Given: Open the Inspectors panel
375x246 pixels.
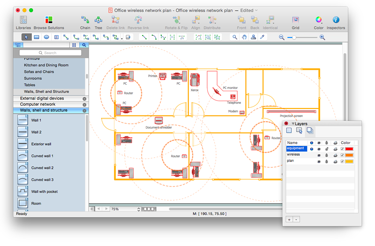Looking at the screenshot, I should click(x=336, y=20).
